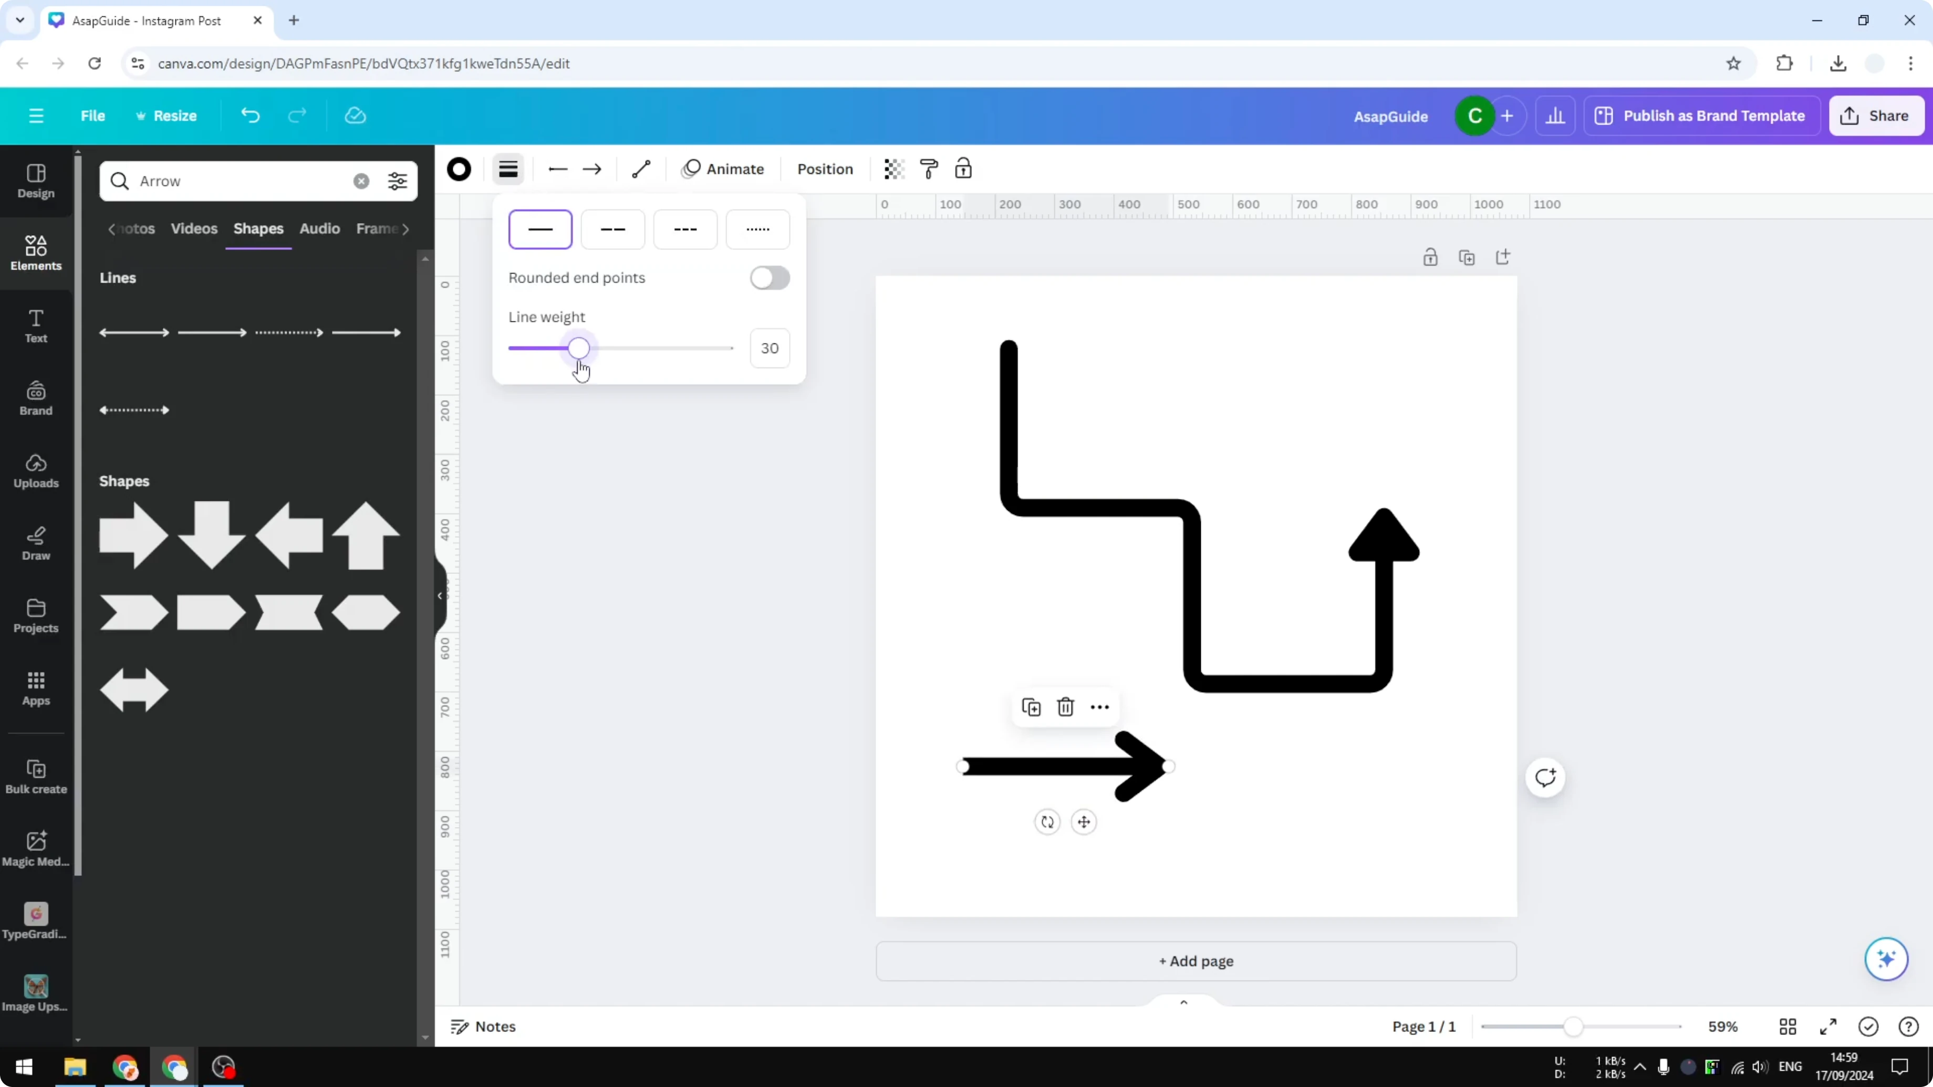Open grid view of pages
Viewport: 1933px width, 1087px height.
point(1787,1026)
